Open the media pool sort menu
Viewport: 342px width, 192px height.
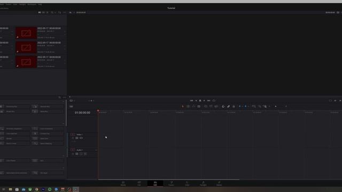click(x=59, y=12)
